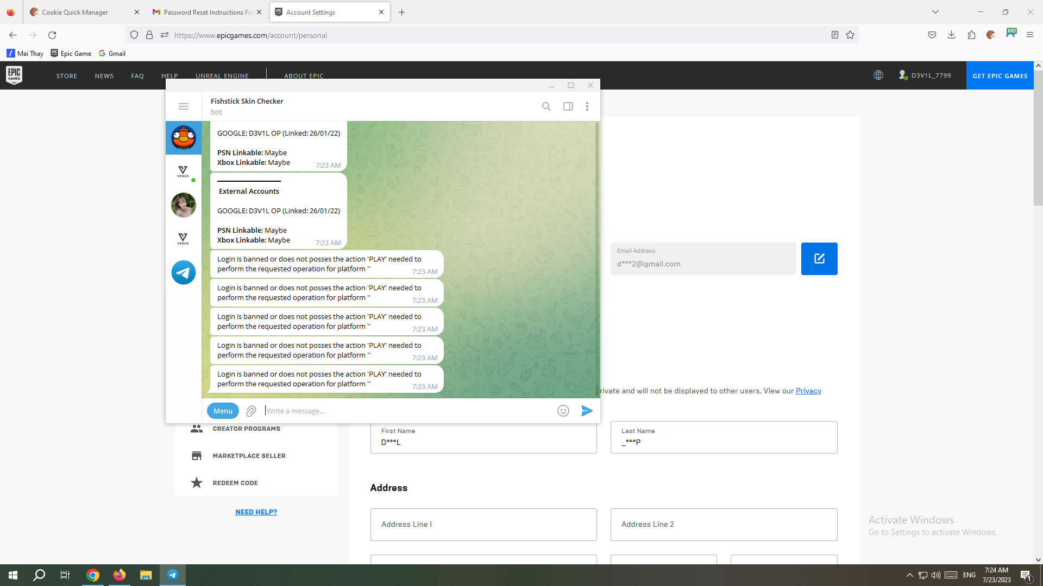List all tabs dropdown arrow
The height and width of the screenshot is (586, 1043).
(935, 12)
